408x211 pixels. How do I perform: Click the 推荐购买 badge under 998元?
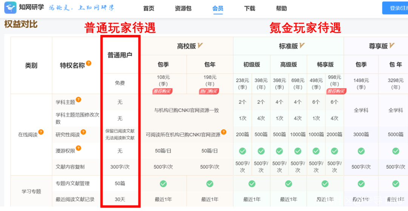[336, 91]
